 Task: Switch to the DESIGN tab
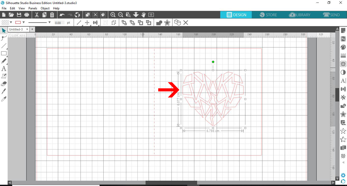(236, 15)
